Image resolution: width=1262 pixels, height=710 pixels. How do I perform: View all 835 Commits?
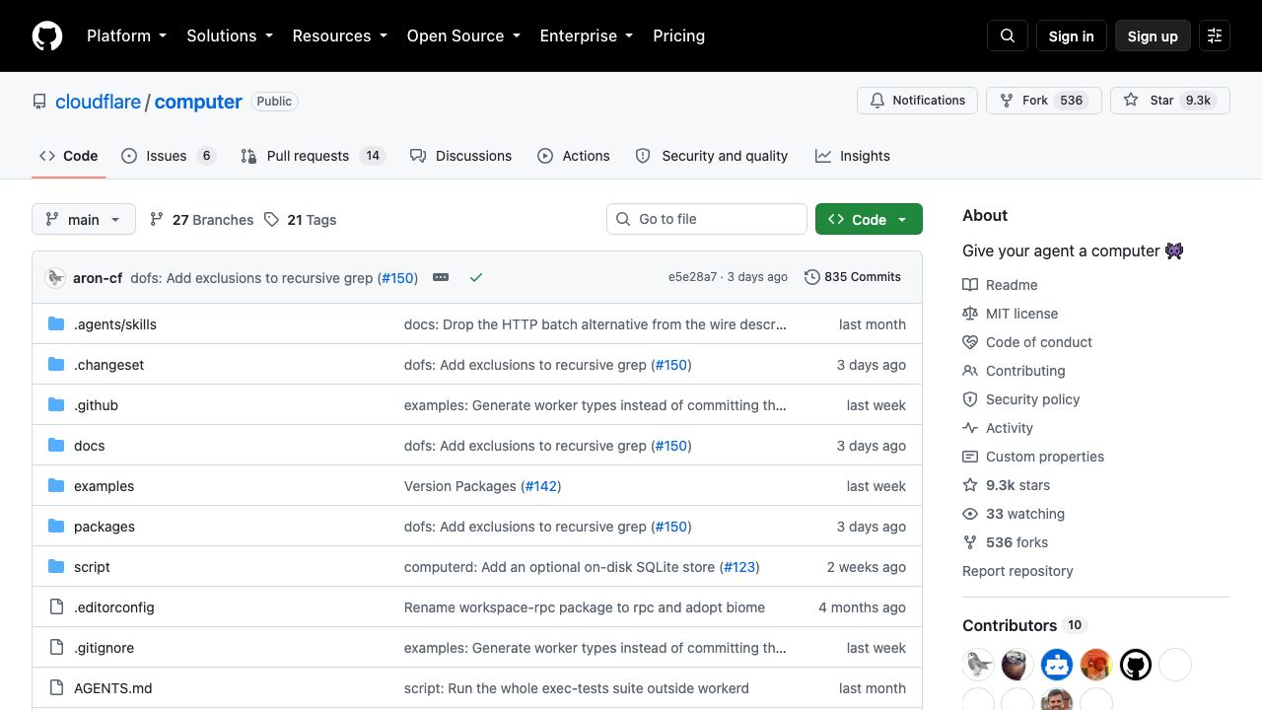[x=853, y=277]
